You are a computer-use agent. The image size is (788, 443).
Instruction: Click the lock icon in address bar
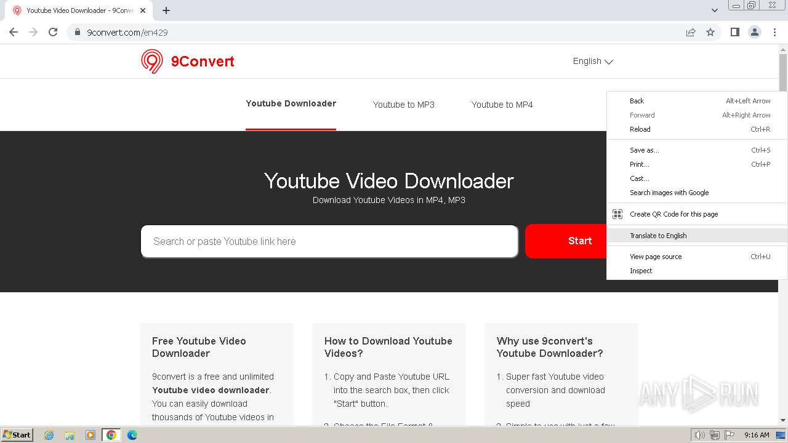(x=78, y=32)
